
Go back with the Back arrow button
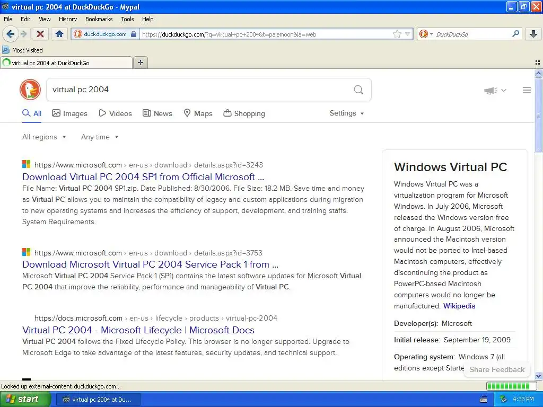[11, 34]
